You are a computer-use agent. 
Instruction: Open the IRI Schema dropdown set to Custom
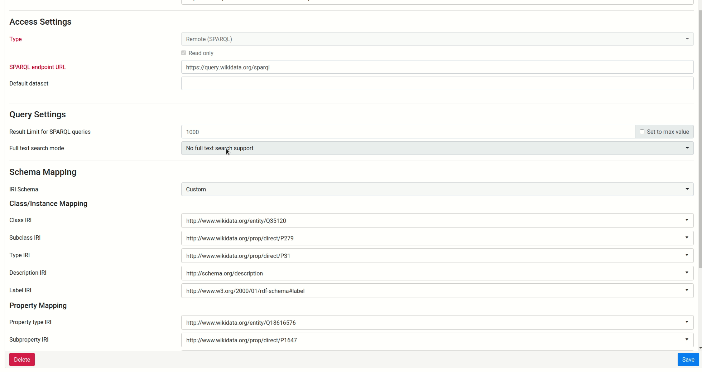(x=687, y=189)
